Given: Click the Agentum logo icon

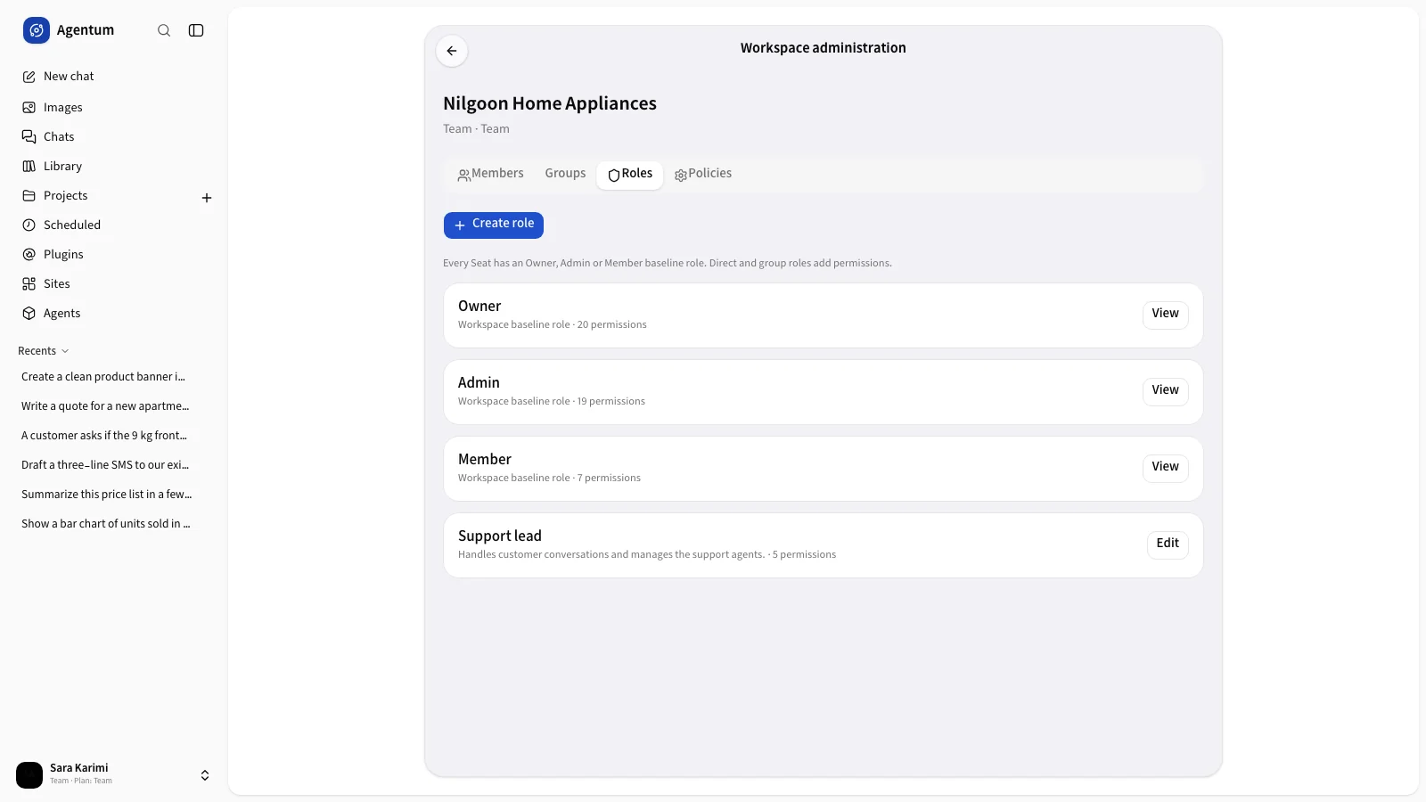Looking at the screenshot, I should click(37, 30).
